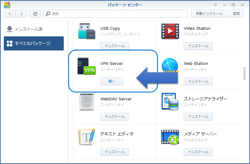Minimize the Package Center window

tap(224, 5)
